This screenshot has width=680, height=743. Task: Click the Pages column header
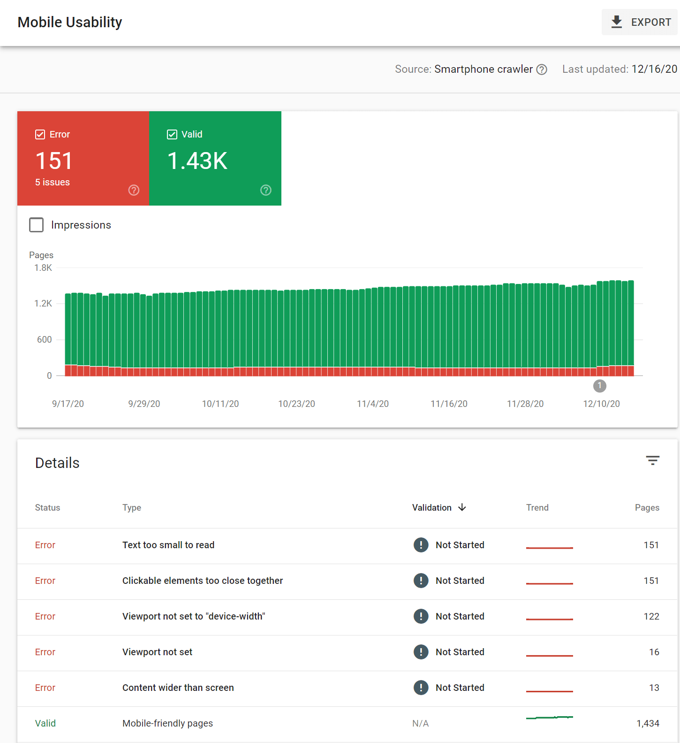[x=647, y=507]
